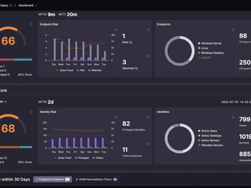Image resolution: width=251 pixels, height=188 pixels.
Task: Toggle Windows Server legend entry
Action: [210, 43]
